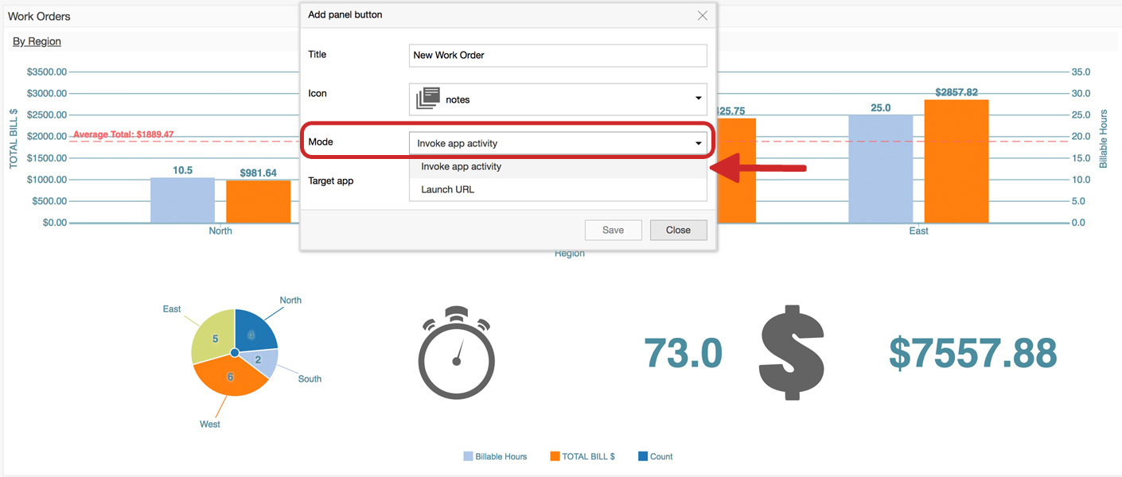Close dialog using the X icon
This screenshot has width=1122, height=477.
(702, 15)
